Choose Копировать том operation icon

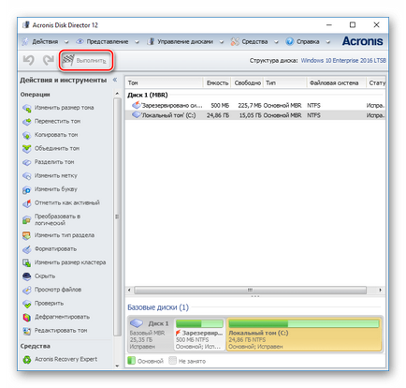pyautogui.click(x=27, y=135)
